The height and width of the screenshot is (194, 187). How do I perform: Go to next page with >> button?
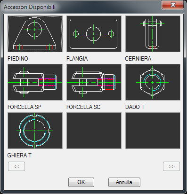pyautogui.click(x=171, y=166)
